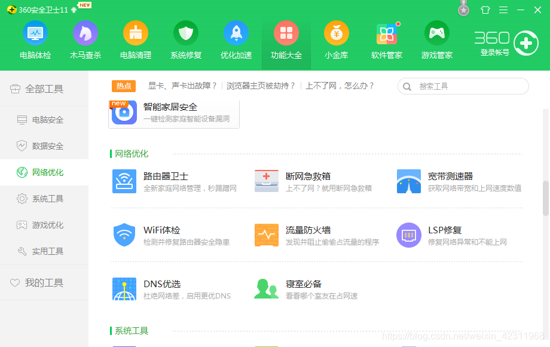Open 我的工具 in the sidebar
The height and width of the screenshot is (347, 550).
coord(44,282)
